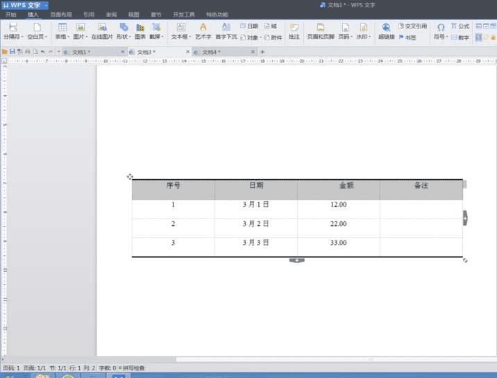Undo the last action
The image size is (497, 378).
point(42,51)
